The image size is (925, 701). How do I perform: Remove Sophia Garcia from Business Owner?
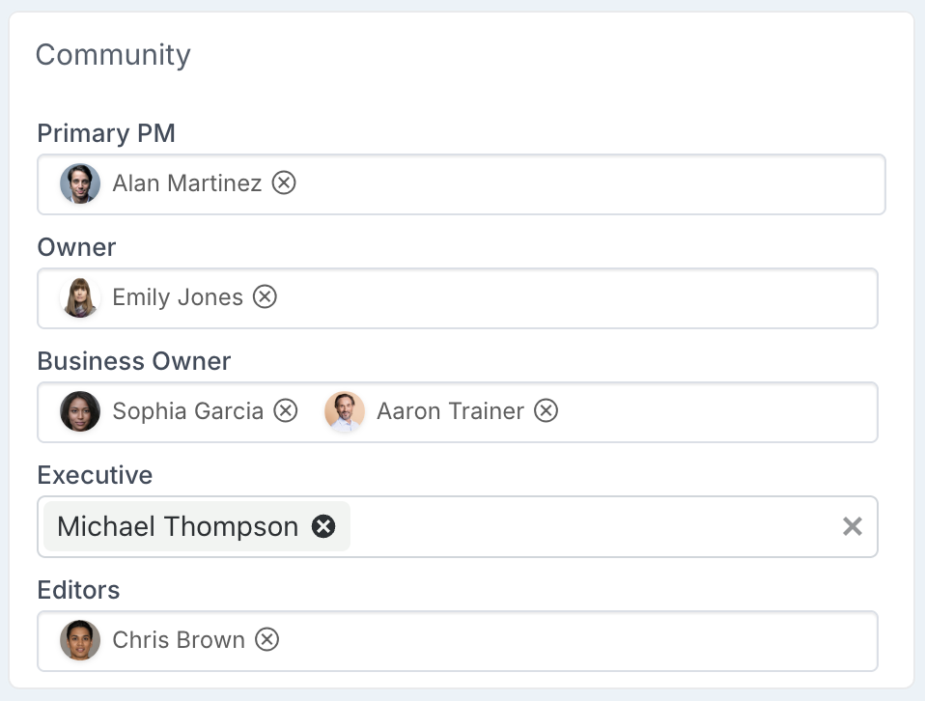click(285, 411)
